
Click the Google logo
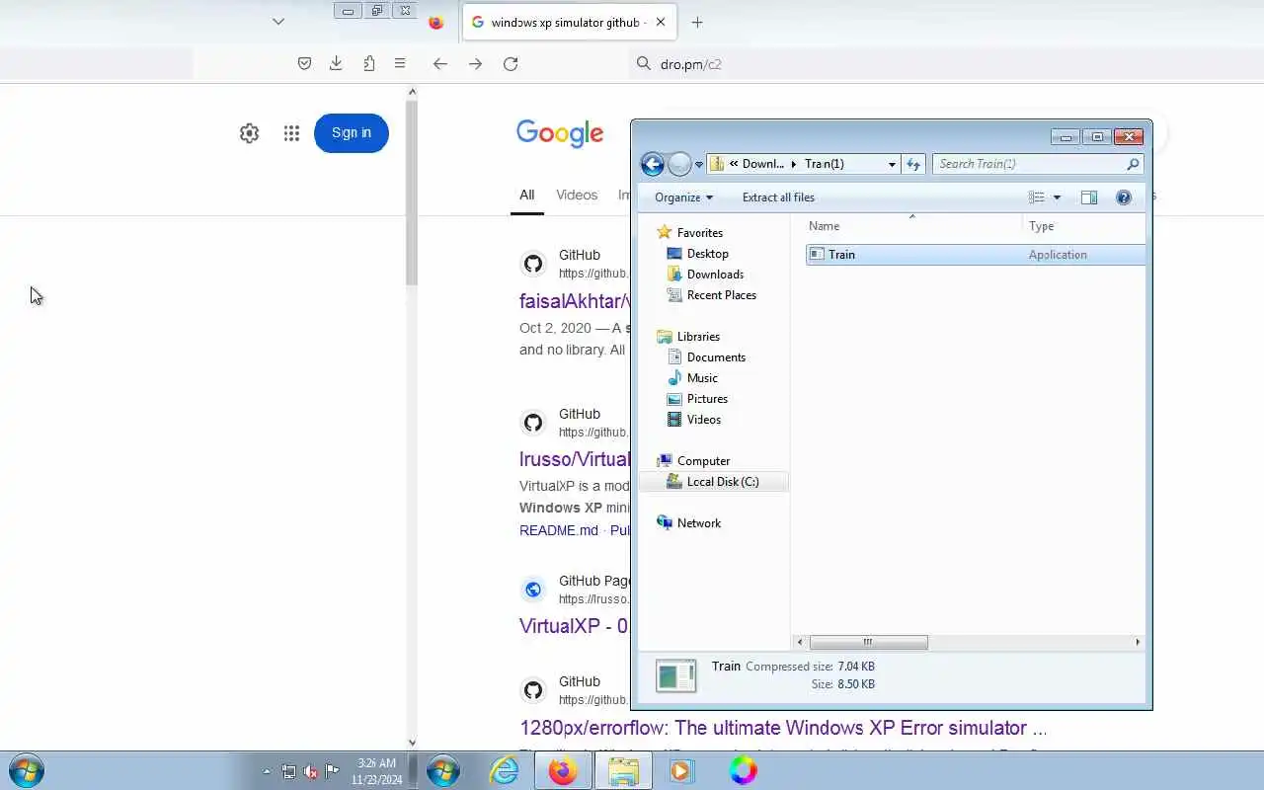click(x=560, y=133)
